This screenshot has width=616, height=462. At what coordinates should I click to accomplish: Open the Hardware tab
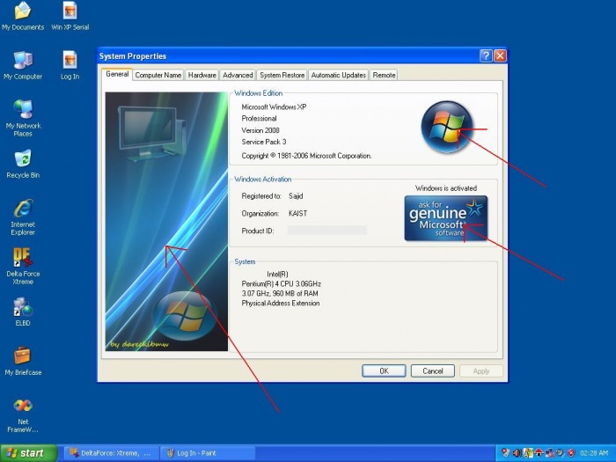[202, 75]
